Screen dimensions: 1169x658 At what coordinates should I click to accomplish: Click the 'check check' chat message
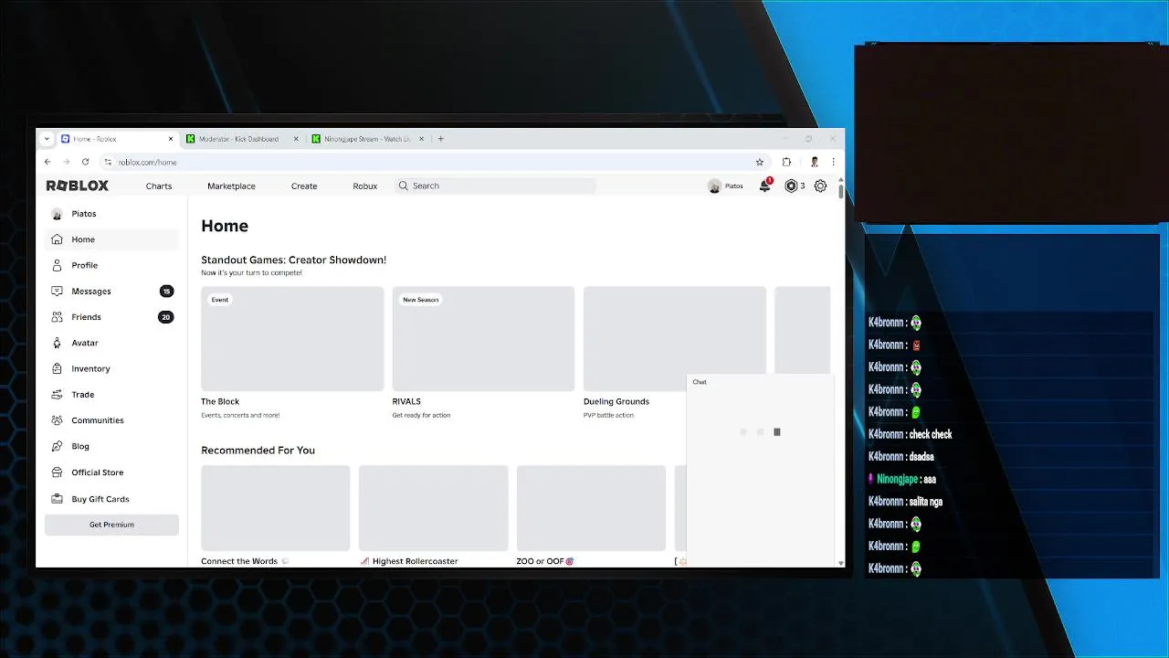(931, 435)
